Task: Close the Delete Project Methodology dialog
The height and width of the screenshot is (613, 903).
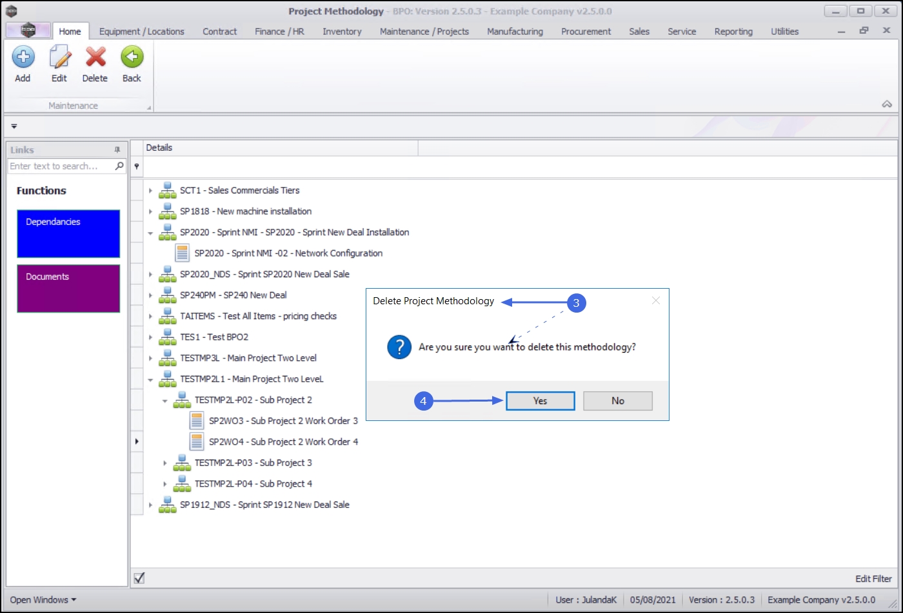Action: click(x=656, y=300)
